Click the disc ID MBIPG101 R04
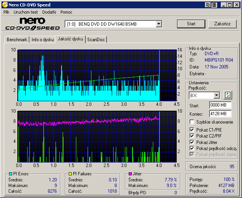Viewport: 242px width, 198px height. point(219,60)
